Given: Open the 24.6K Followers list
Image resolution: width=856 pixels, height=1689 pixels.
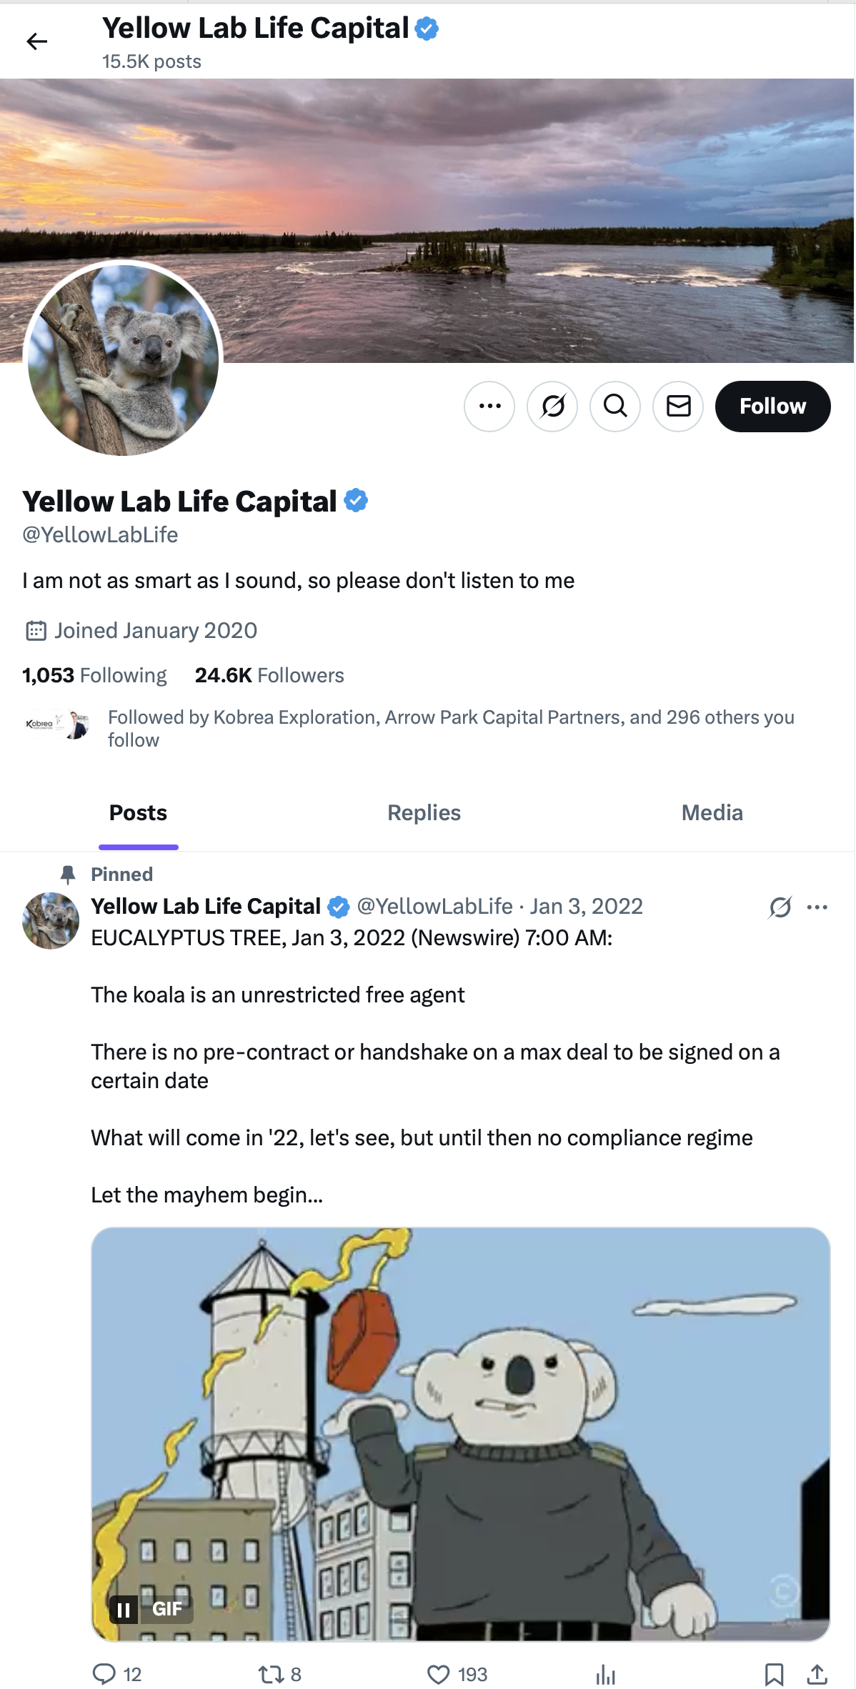Looking at the screenshot, I should pos(269,675).
